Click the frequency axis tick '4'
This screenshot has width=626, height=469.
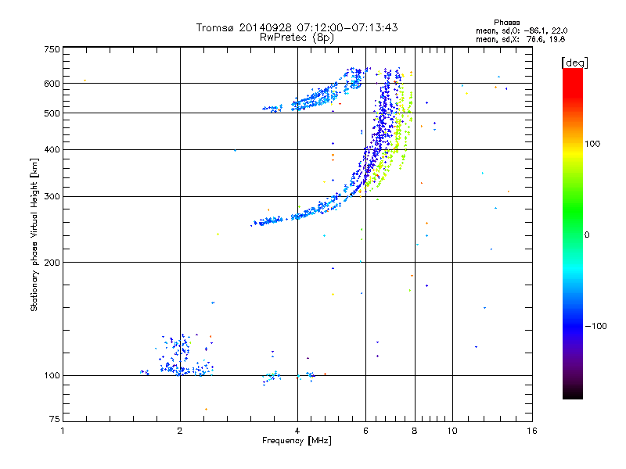point(297,431)
